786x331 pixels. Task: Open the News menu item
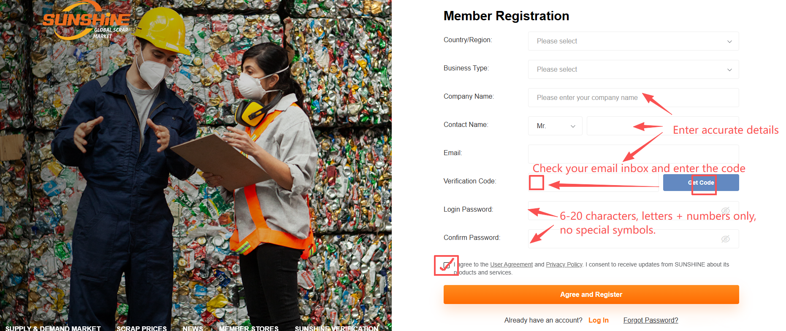pos(192,328)
